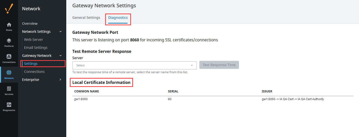
Task: Go to Home in the sidebar
Action: click(x=9, y=26)
